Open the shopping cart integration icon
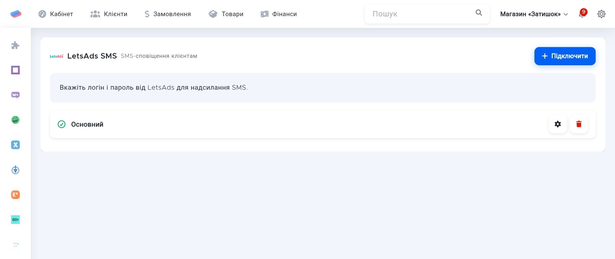The image size is (615, 259). (15, 245)
